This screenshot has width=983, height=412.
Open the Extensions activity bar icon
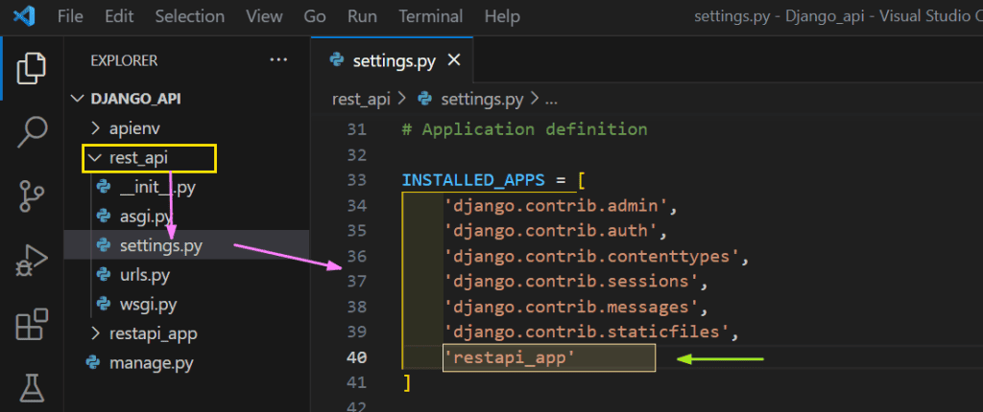pos(32,324)
